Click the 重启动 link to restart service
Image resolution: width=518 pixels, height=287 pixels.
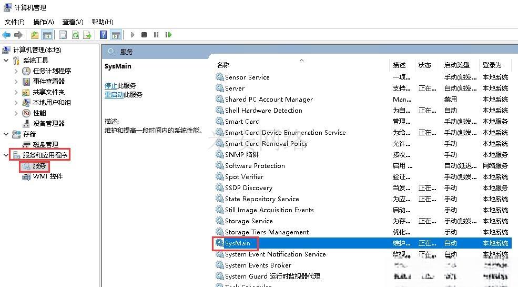[x=114, y=95]
